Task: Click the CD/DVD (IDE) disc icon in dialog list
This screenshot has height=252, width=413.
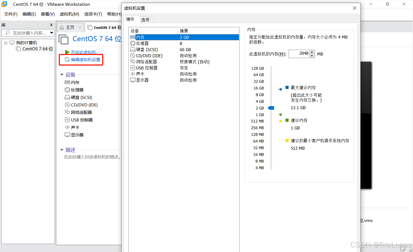Action: (133, 56)
